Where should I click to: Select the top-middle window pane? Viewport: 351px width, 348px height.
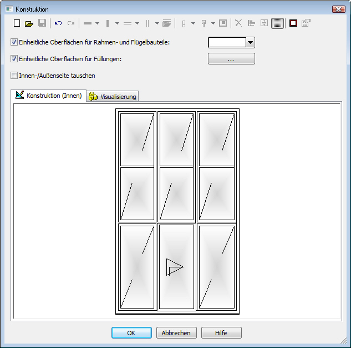tap(176, 140)
